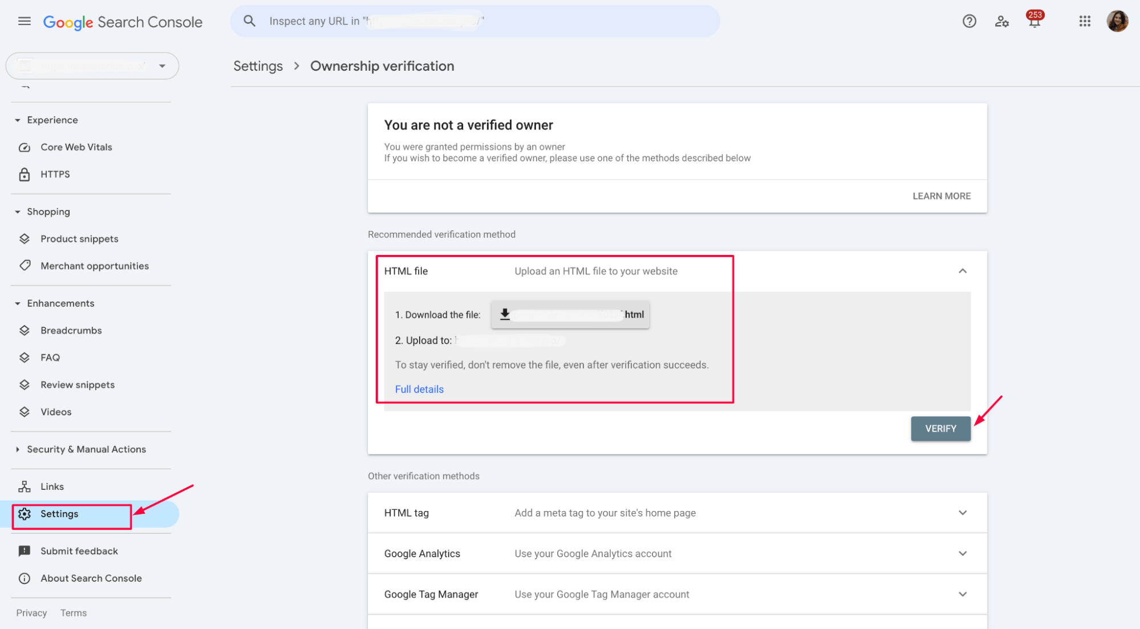1140x629 pixels.
Task: Click the Google Search Console logo
Action: [123, 22]
